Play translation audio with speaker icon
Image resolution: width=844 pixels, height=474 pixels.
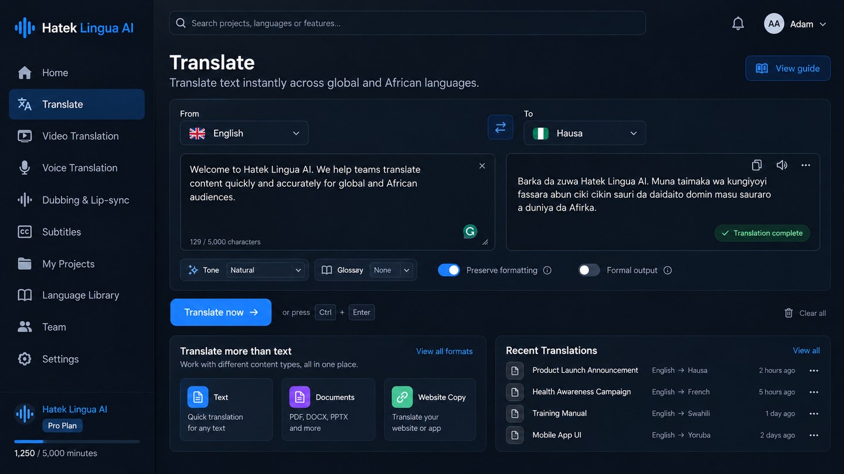click(781, 165)
